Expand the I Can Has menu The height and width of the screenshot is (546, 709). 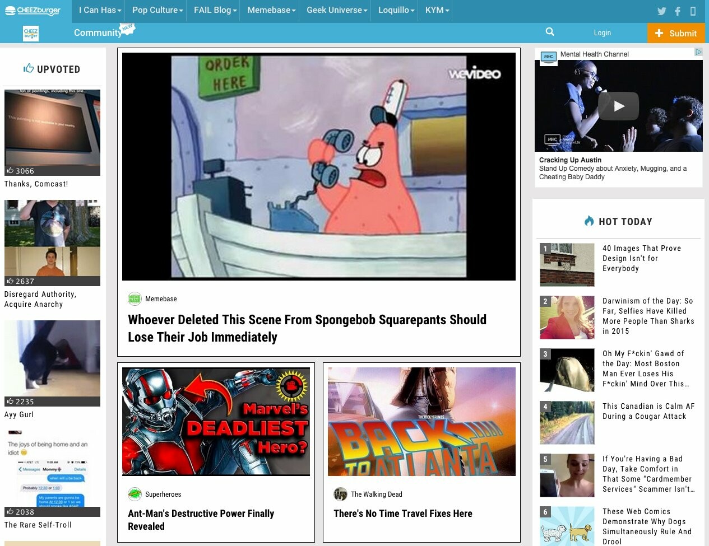pyautogui.click(x=100, y=10)
